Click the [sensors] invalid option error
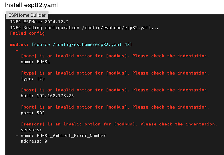 tap(119, 124)
